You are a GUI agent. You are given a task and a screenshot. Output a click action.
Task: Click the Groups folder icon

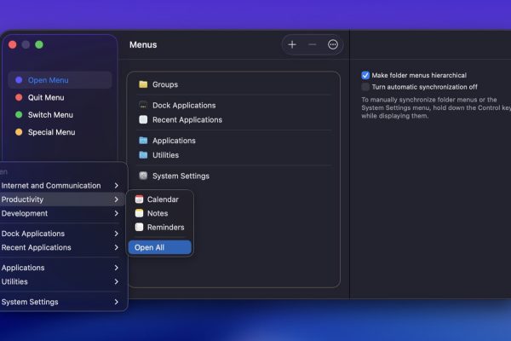tap(143, 84)
